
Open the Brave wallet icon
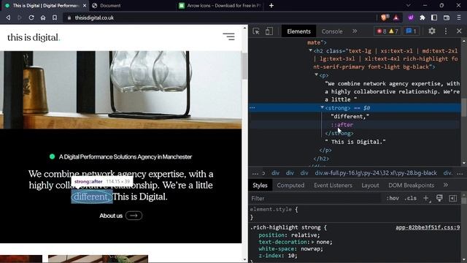[447, 18]
